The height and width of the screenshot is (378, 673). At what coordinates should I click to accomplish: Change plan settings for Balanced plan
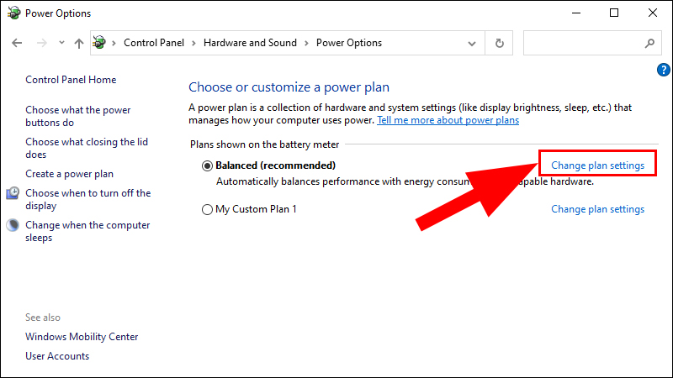(x=597, y=165)
